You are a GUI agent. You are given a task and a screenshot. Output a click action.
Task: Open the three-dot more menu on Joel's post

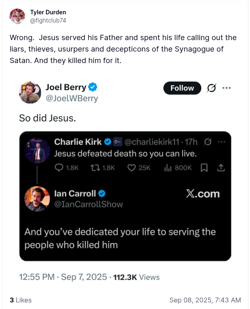(226, 88)
